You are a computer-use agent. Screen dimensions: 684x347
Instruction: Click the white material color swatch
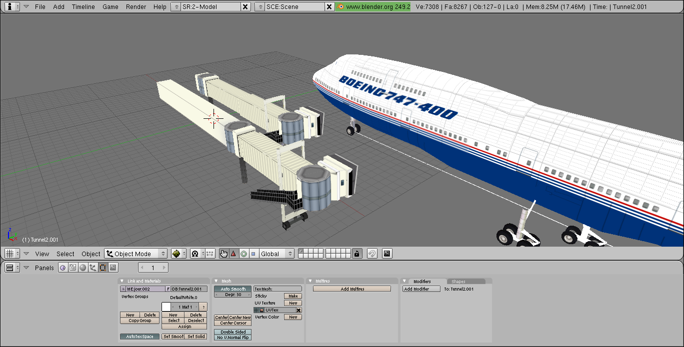166,307
